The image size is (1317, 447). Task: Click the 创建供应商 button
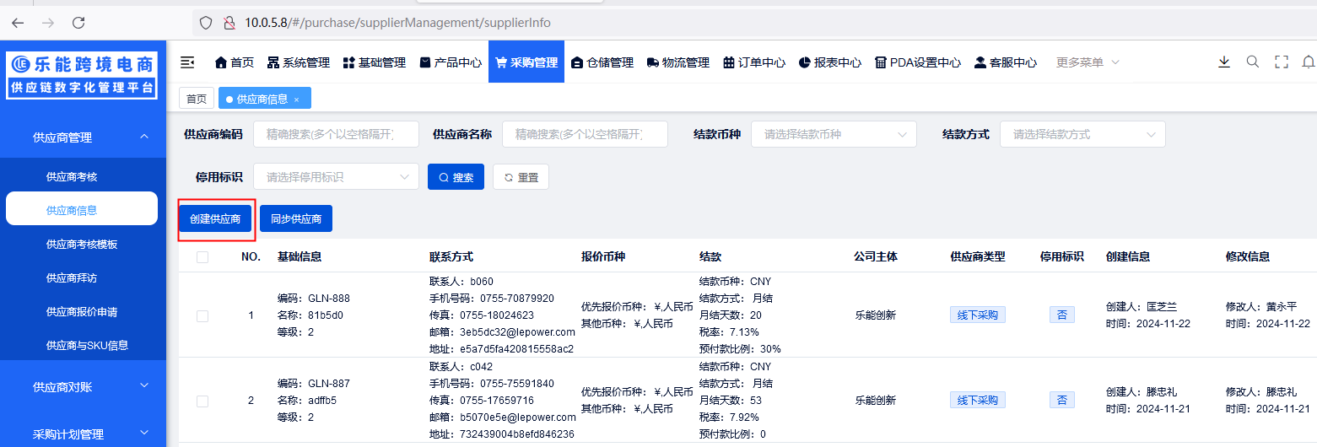(x=215, y=219)
